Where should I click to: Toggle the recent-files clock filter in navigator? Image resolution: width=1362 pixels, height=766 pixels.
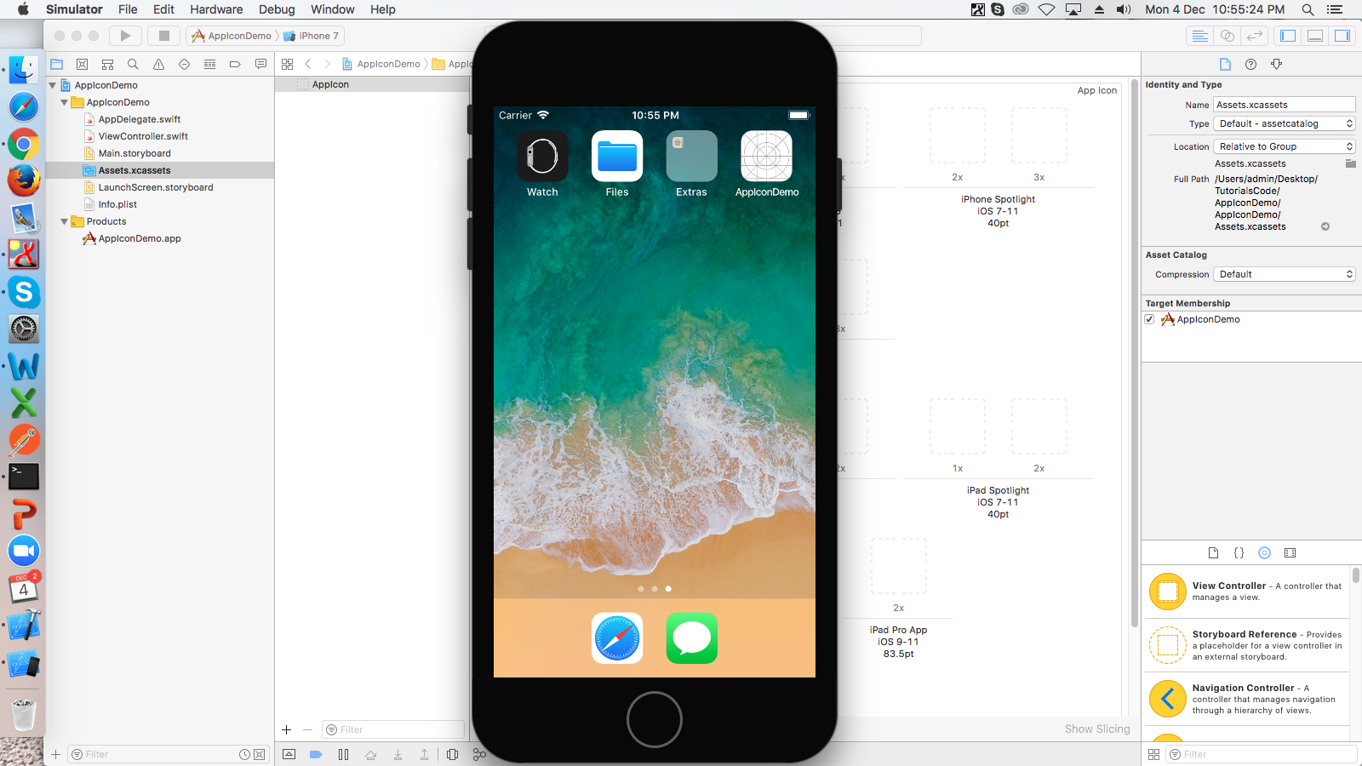[245, 754]
